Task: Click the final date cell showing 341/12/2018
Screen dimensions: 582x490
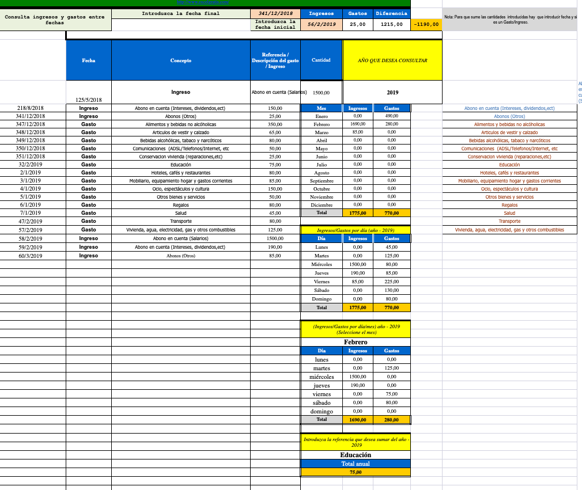Action: click(x=275, y=13)
